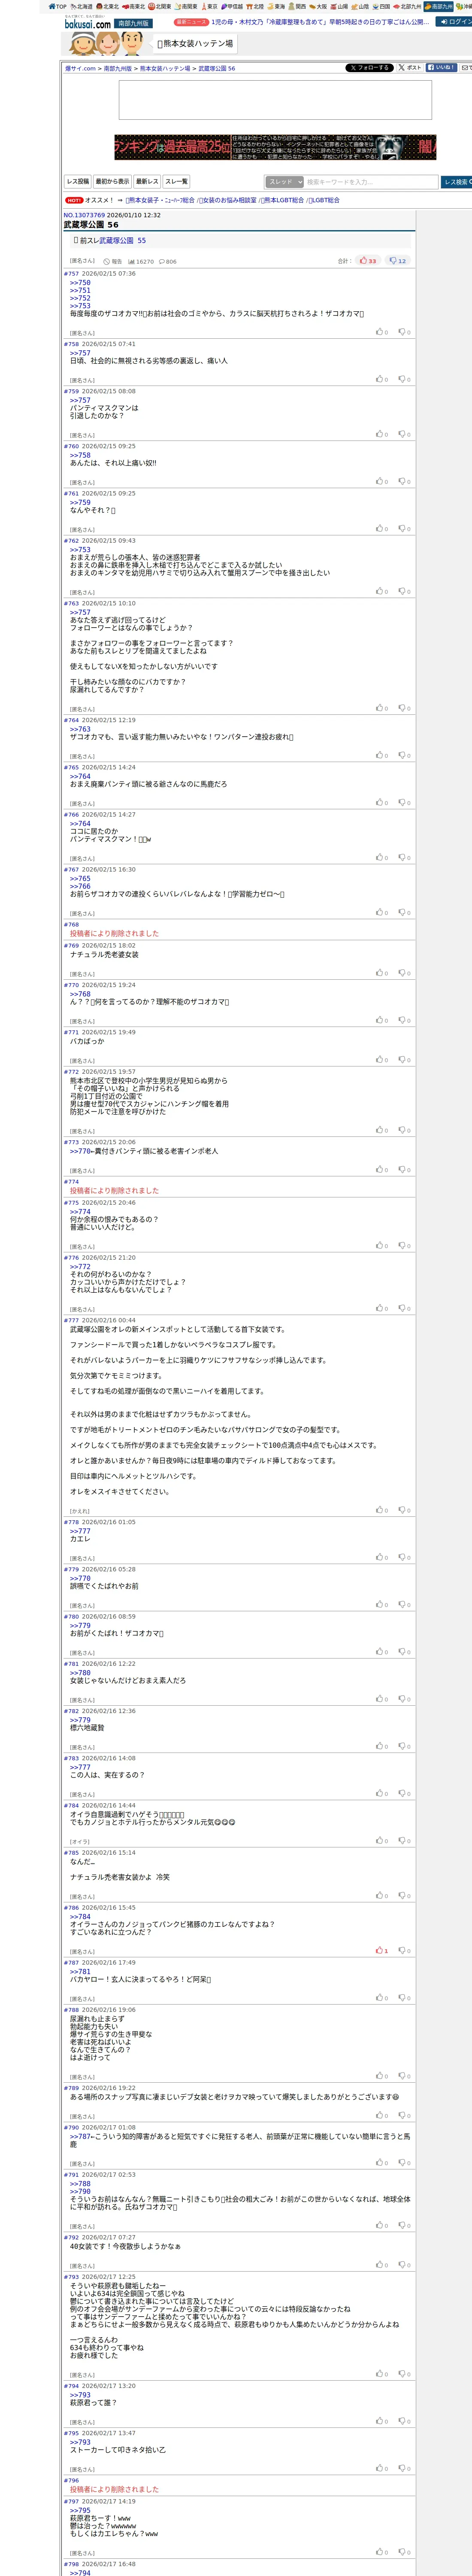Image resolution: width=472 pixels, height=2576 pixels.
Task: Select 四国 region in top navigation
Action: (381, 6)
